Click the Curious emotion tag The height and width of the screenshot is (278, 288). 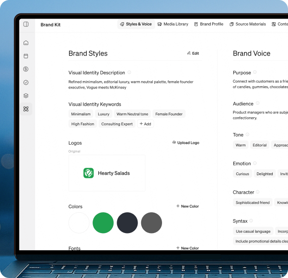[x=243, y=174]
